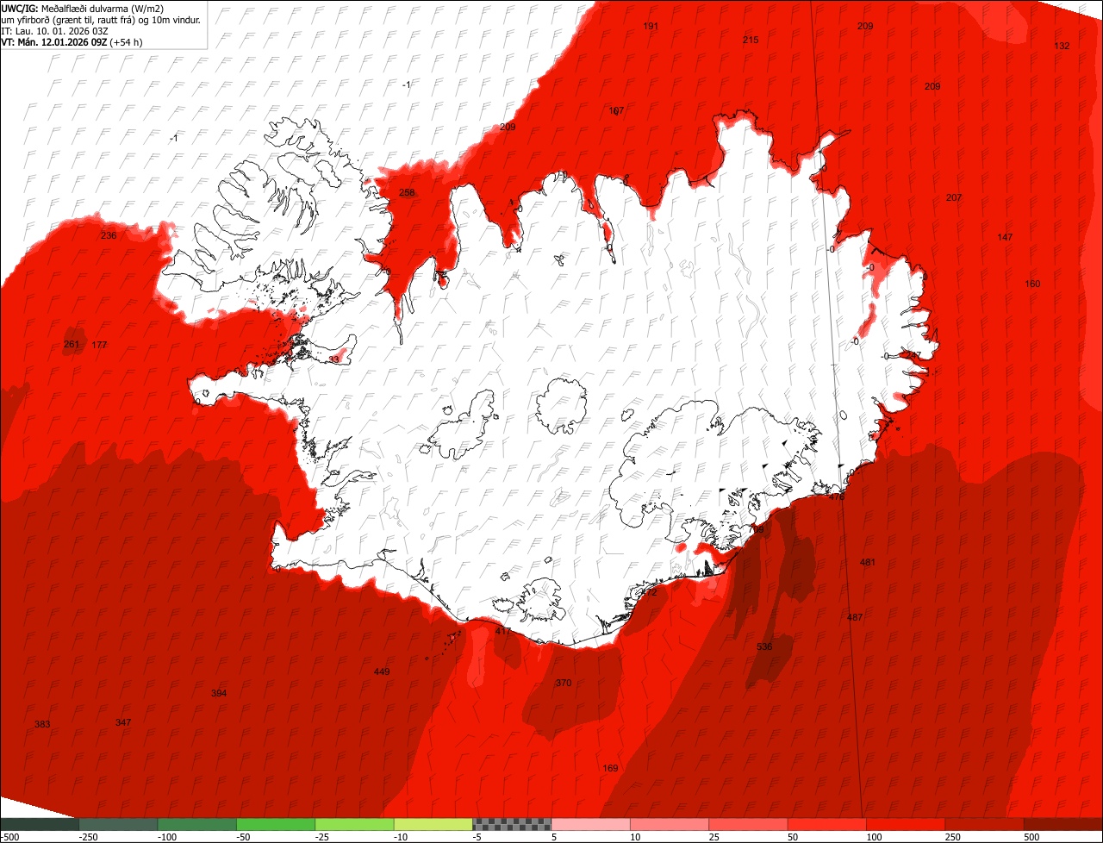This screenshot has height=843, width=1103.
Task: Pick the yellow-green swatch between -10 and -5
Action: pos(433,824)
